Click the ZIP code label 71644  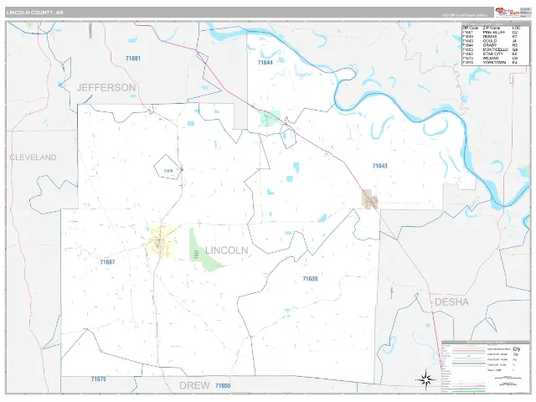pos(265,63)
